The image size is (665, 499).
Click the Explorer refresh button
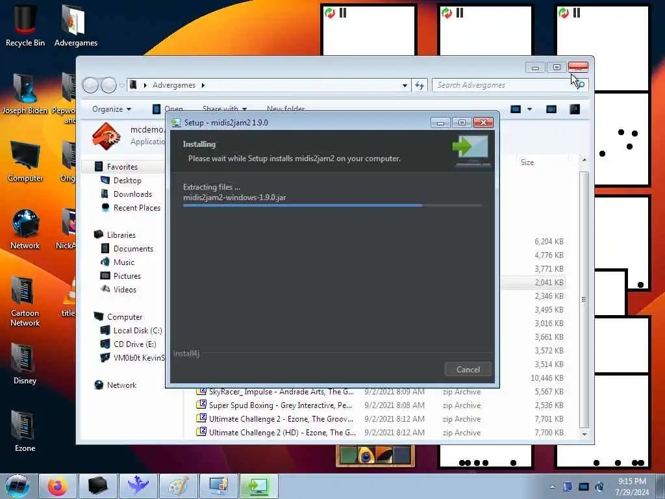[420, 85]
